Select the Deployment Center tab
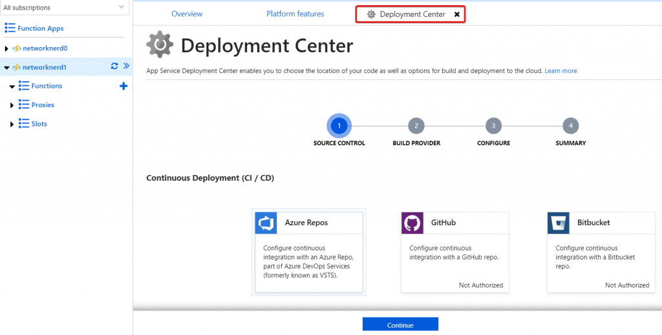Viewport: 662px width, 335px height. (x=411, y=14)
